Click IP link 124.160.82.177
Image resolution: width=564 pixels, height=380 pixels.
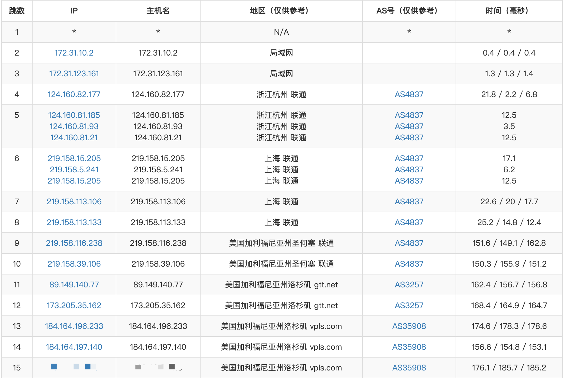74,94
